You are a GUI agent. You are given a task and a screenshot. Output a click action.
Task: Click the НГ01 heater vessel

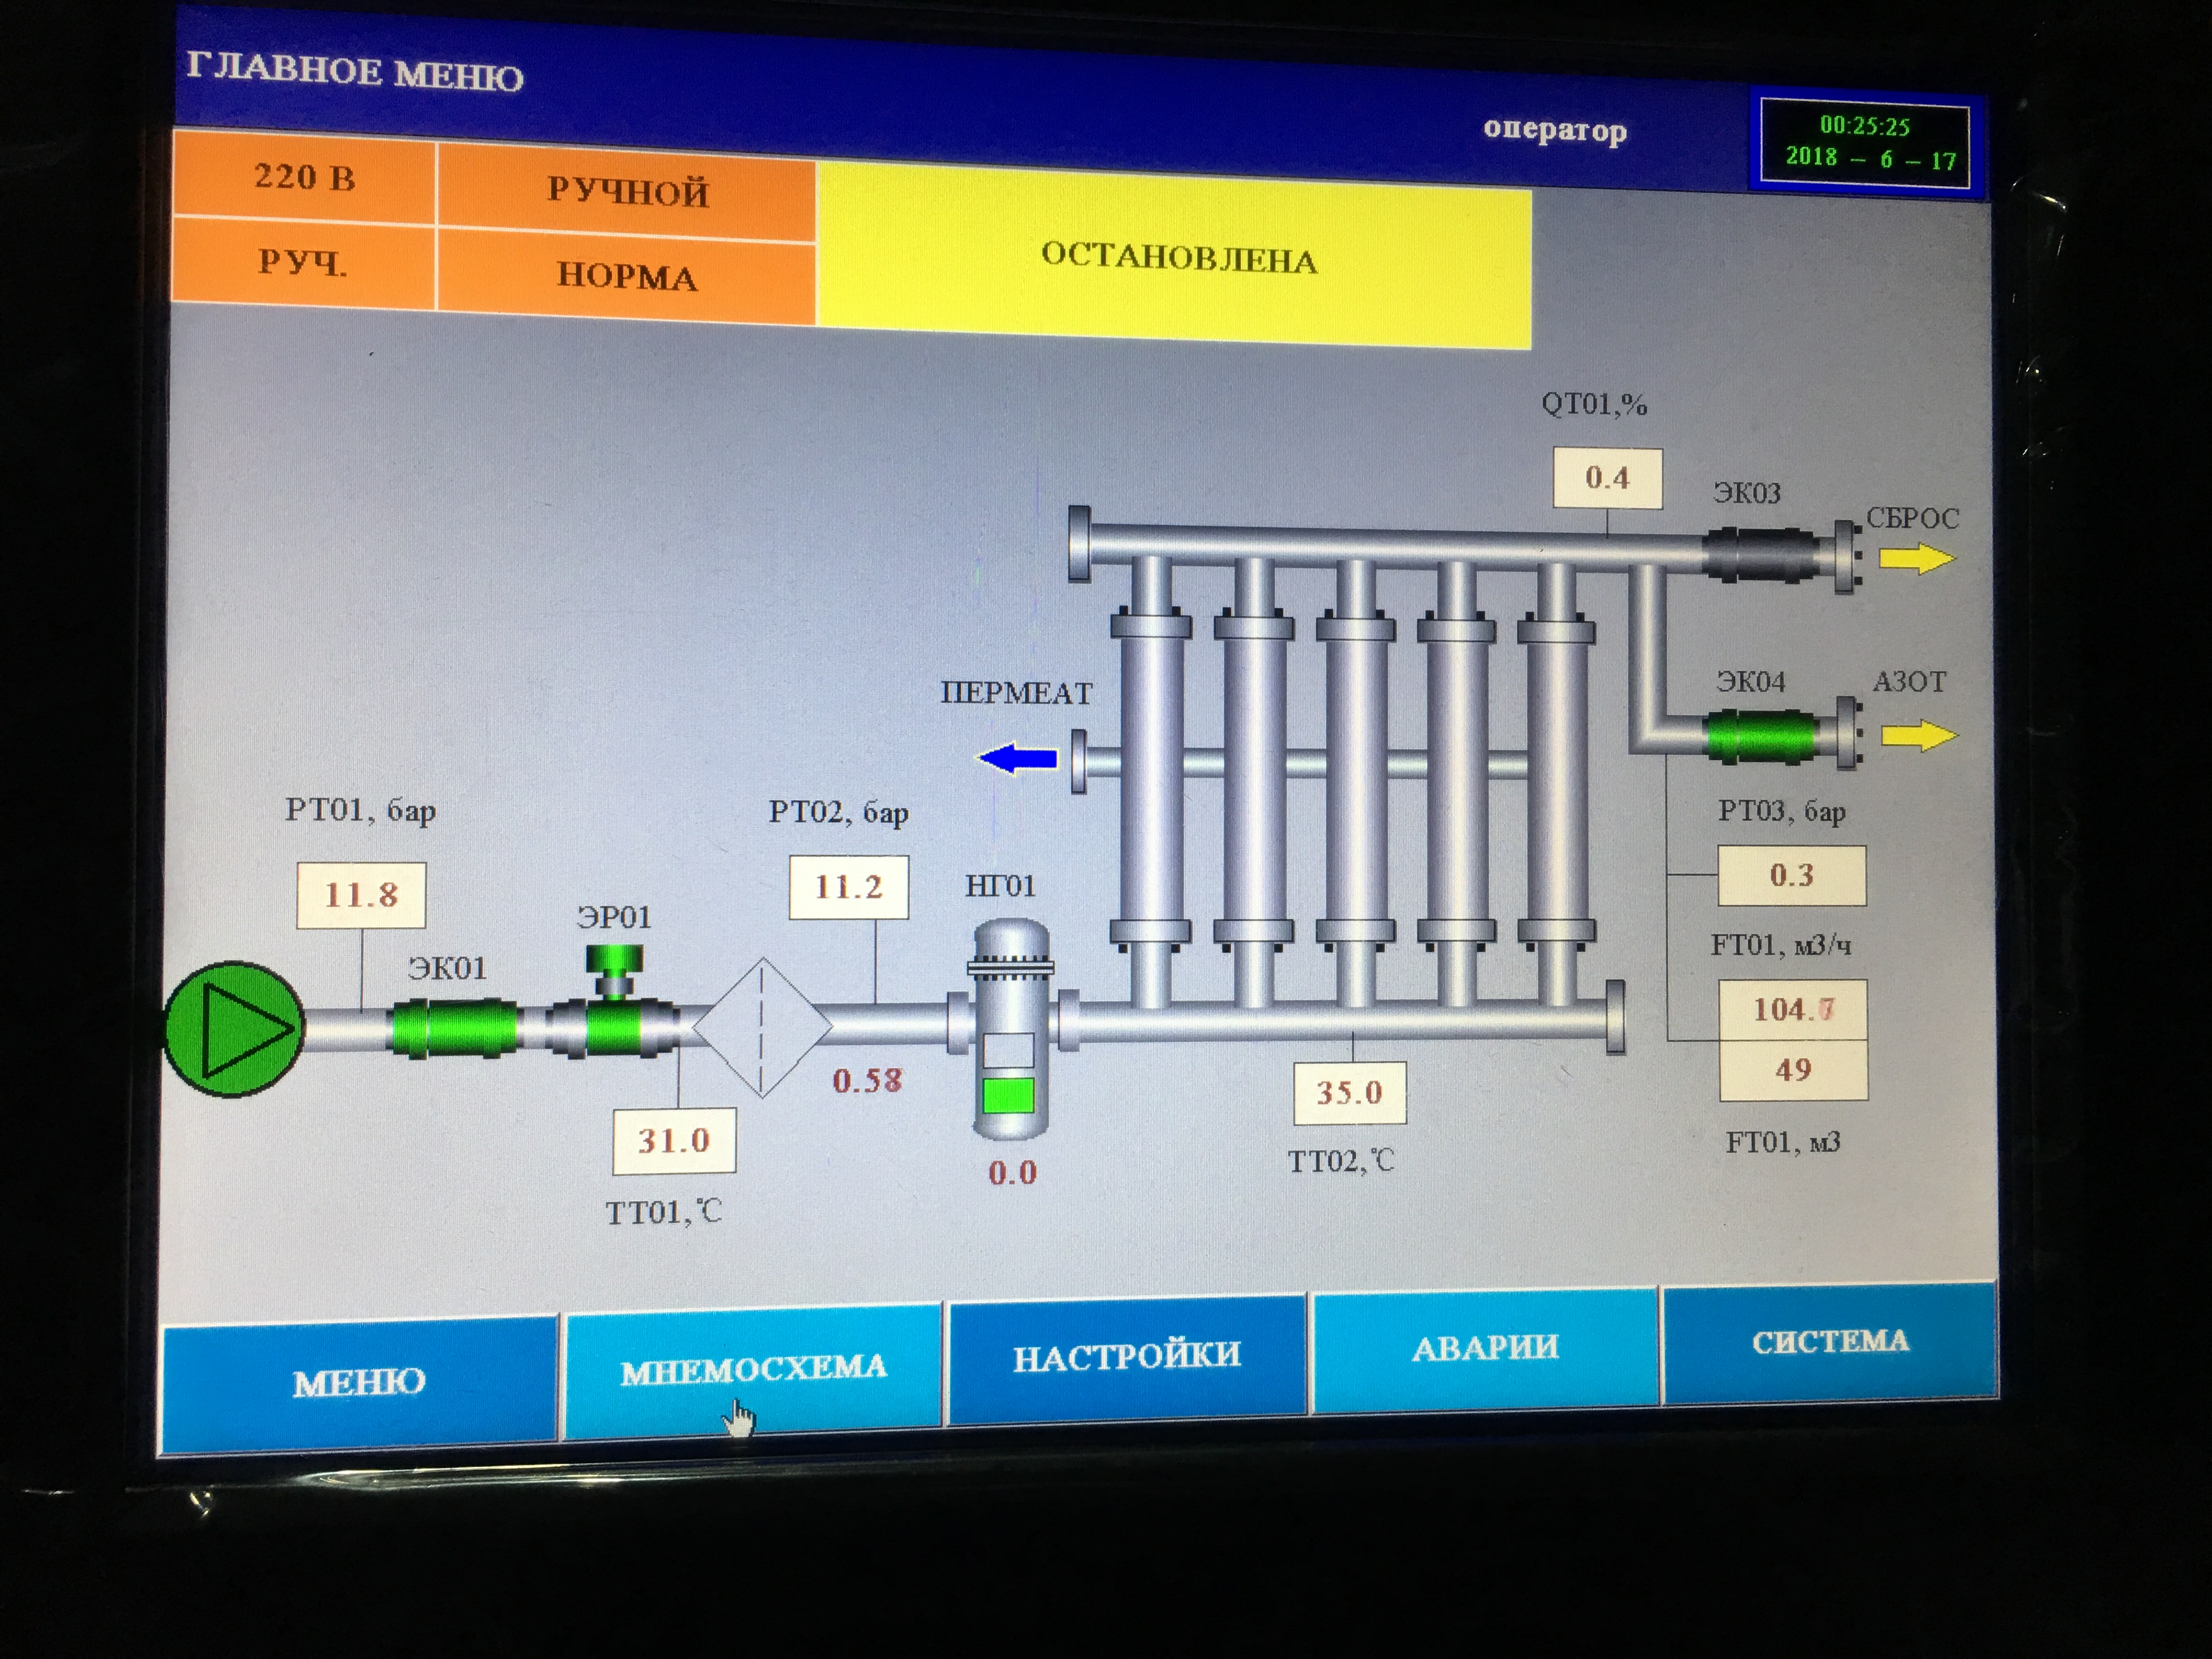point(1011,1030)
